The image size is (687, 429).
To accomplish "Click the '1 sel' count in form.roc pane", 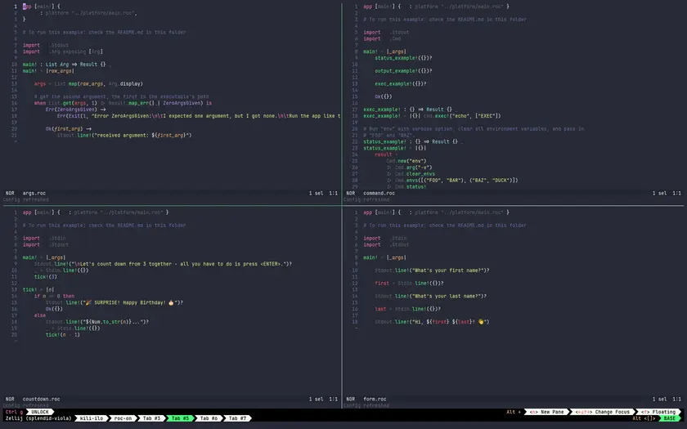I will 659,400.
